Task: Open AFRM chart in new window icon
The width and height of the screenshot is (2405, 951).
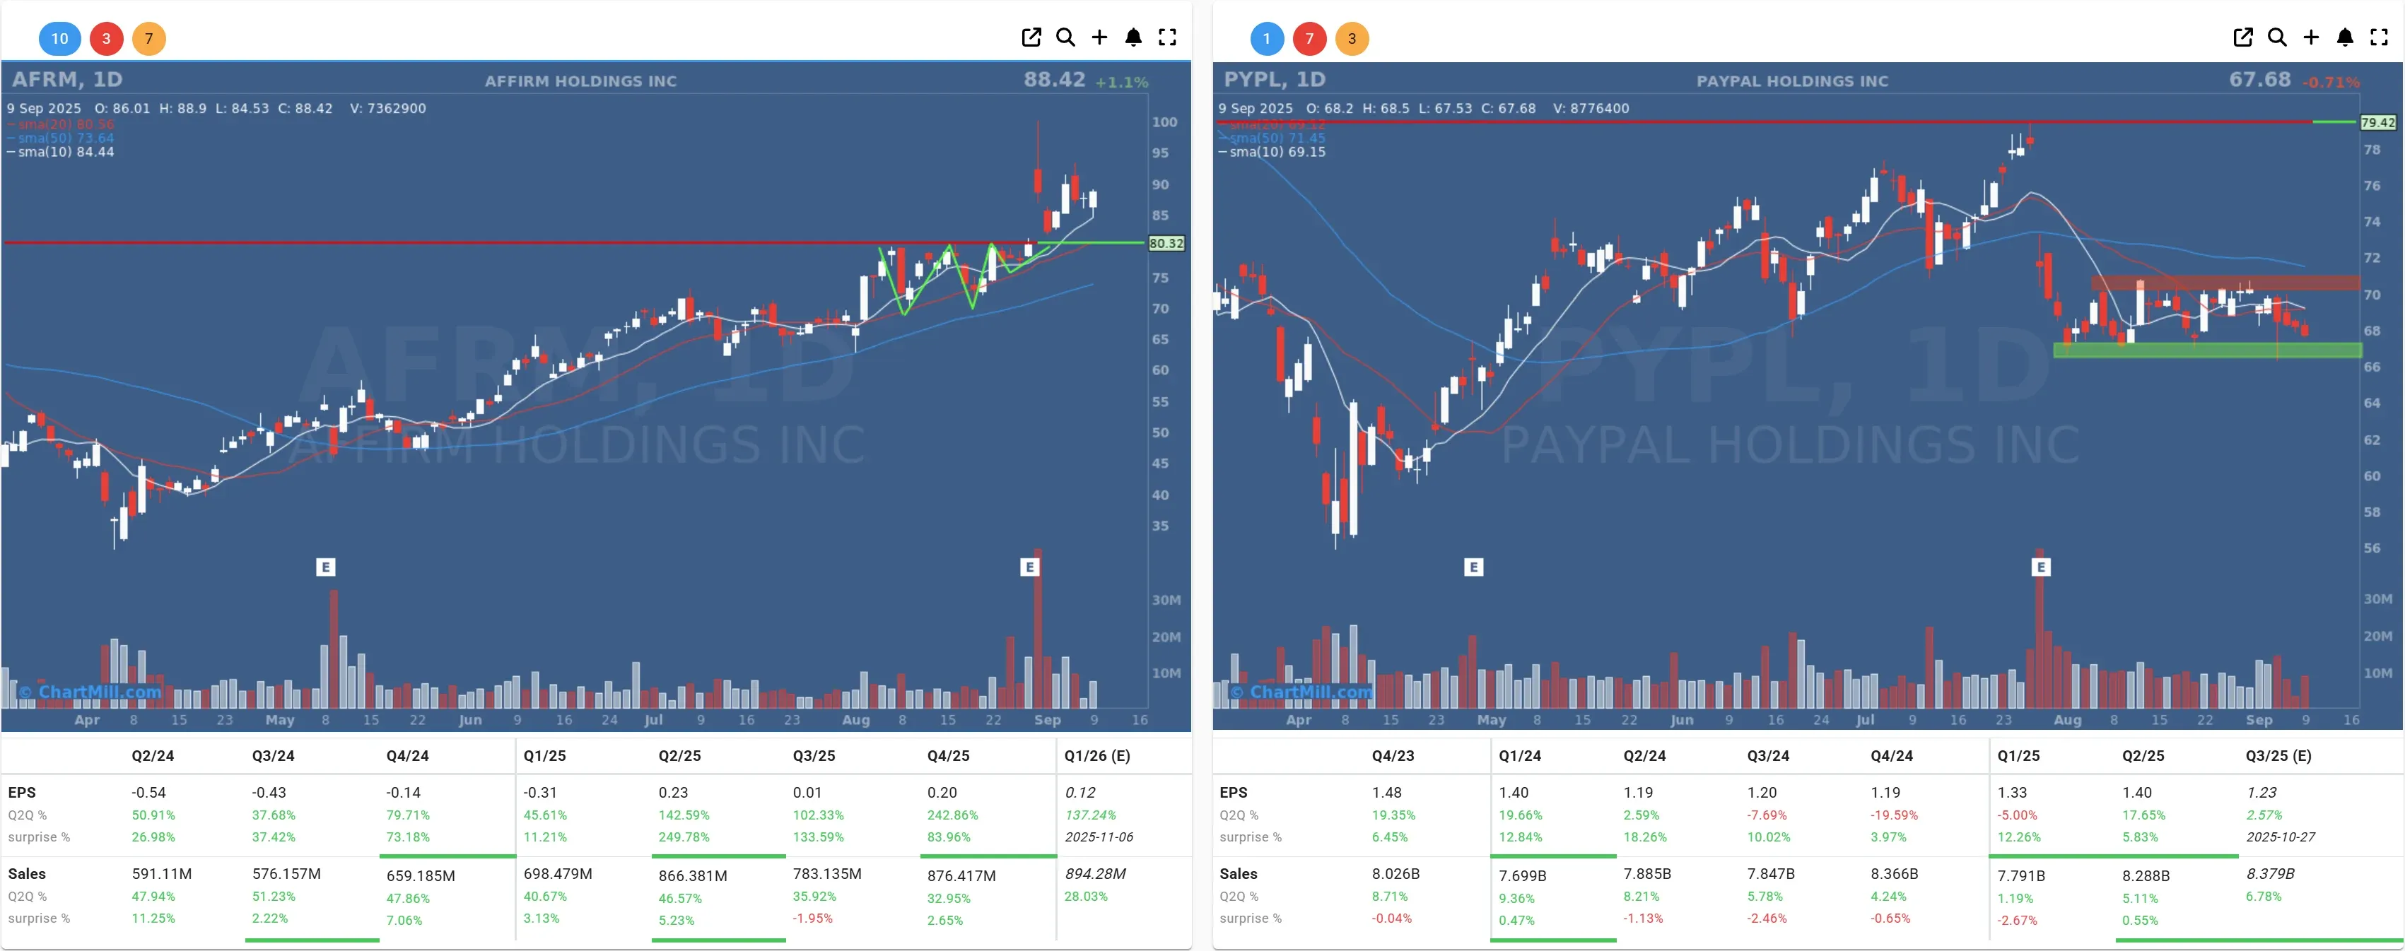Action: point(1031,37)
